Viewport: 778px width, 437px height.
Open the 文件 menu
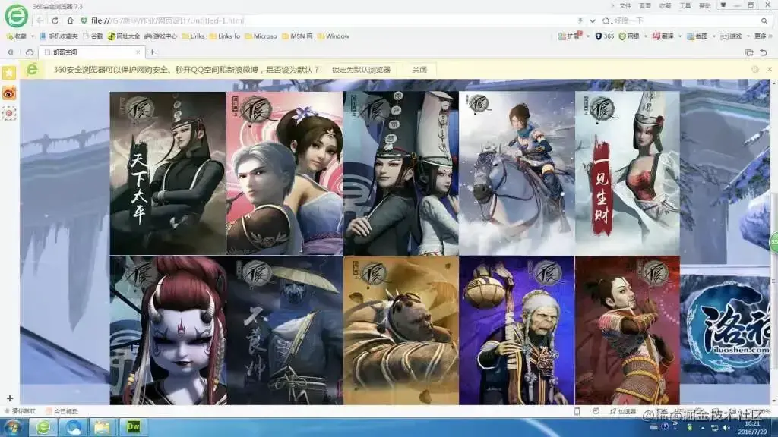[x=625, y=5]
